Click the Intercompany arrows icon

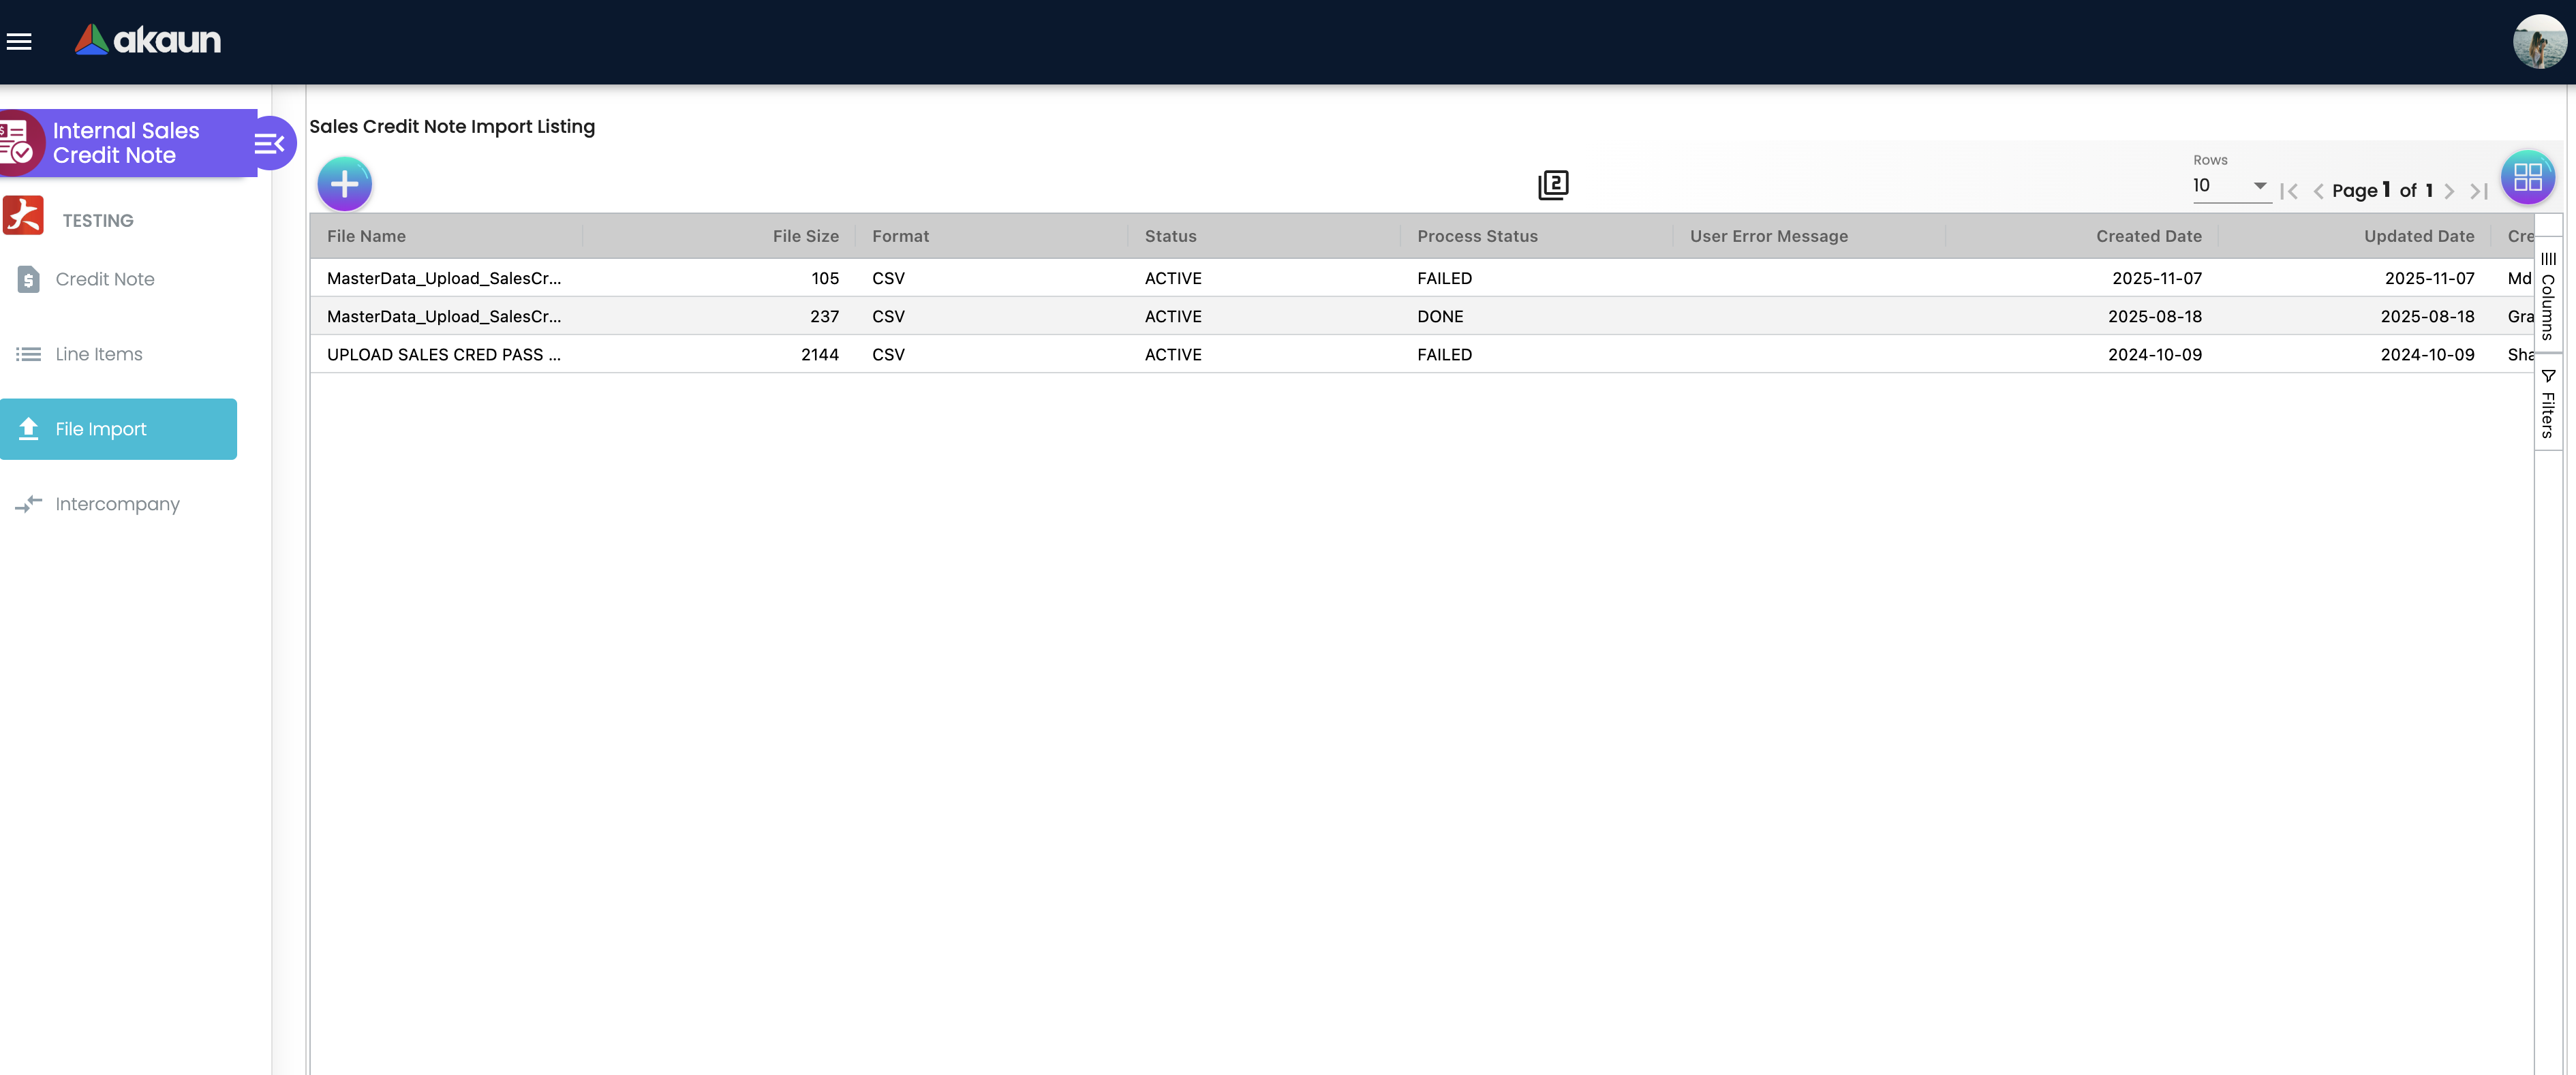tap(28, 504)
